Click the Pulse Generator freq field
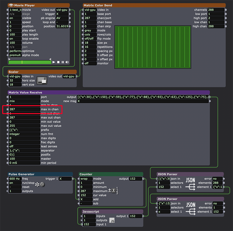233x231 pixels. tap(15, 179)
